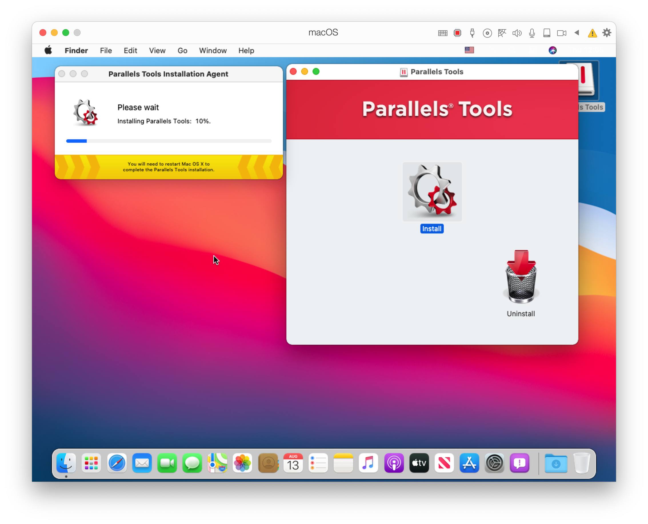
Task: Click the Install label
Action: tap(432, 229)
